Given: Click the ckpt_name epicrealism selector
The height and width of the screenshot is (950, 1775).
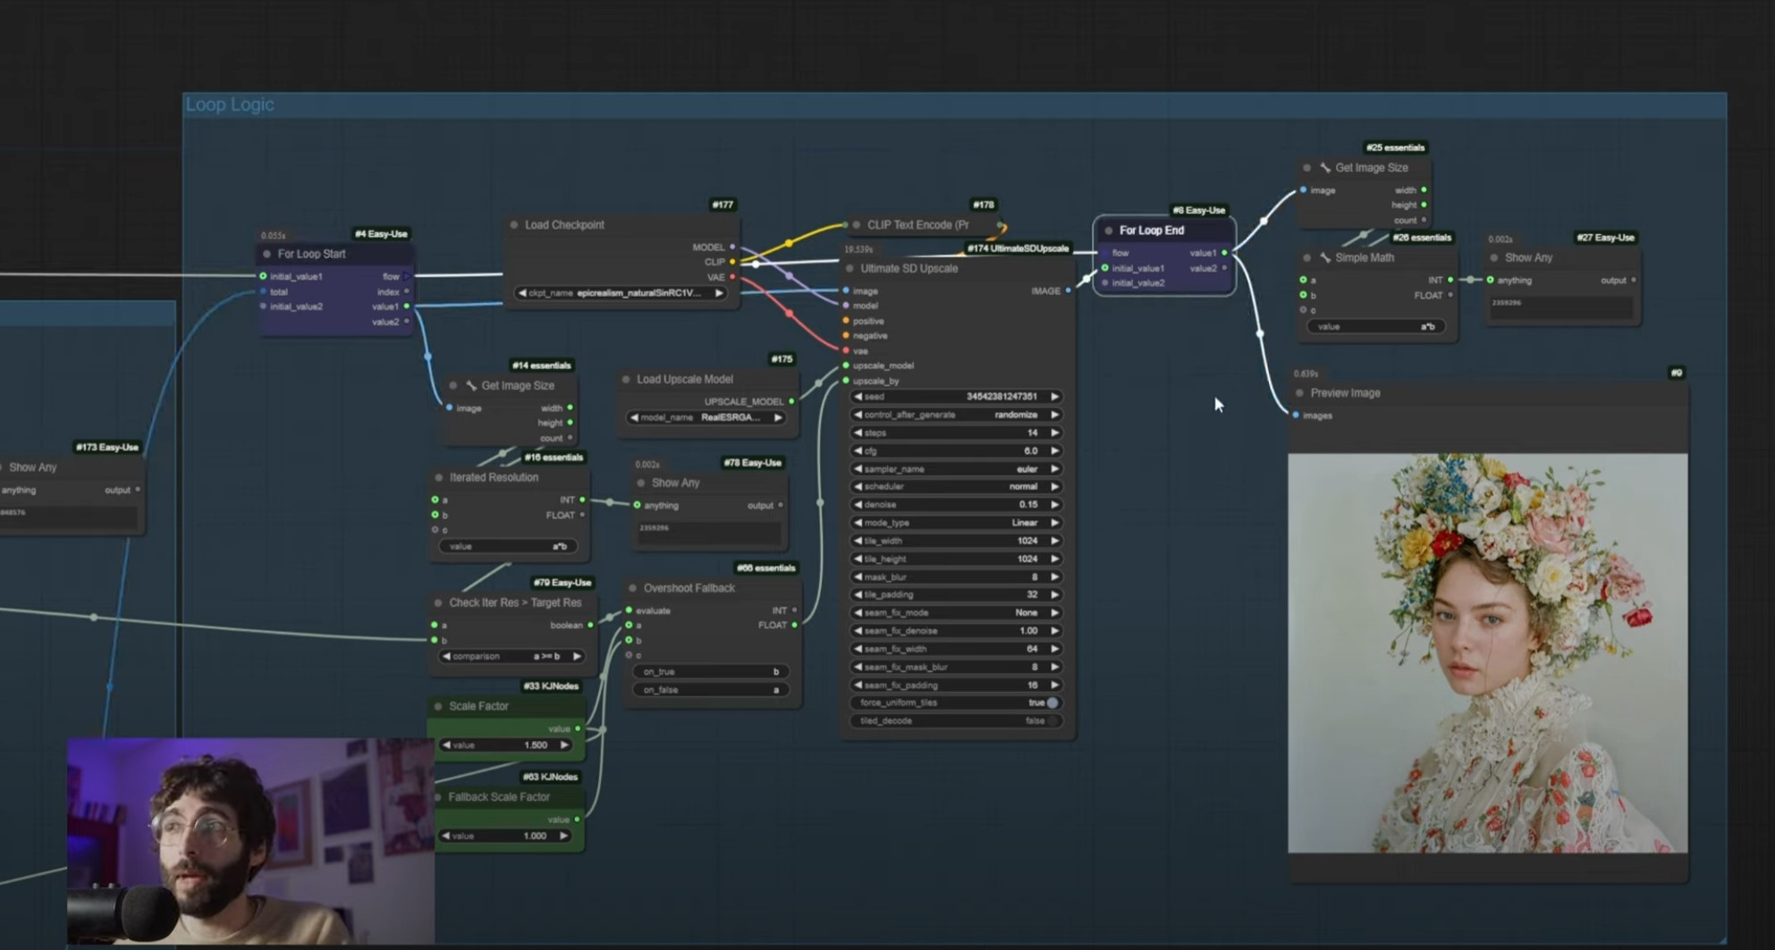Looking at the screenshot, I should click(622, 293).
